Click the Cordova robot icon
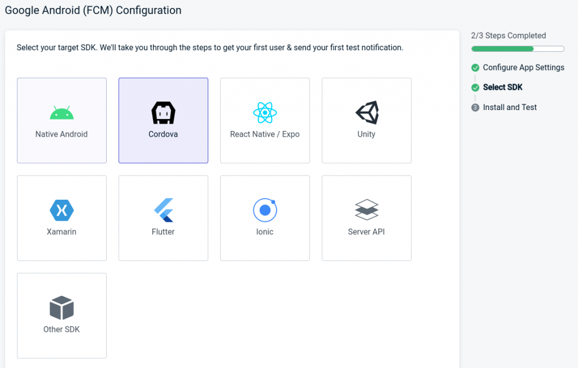 point(163,111)
